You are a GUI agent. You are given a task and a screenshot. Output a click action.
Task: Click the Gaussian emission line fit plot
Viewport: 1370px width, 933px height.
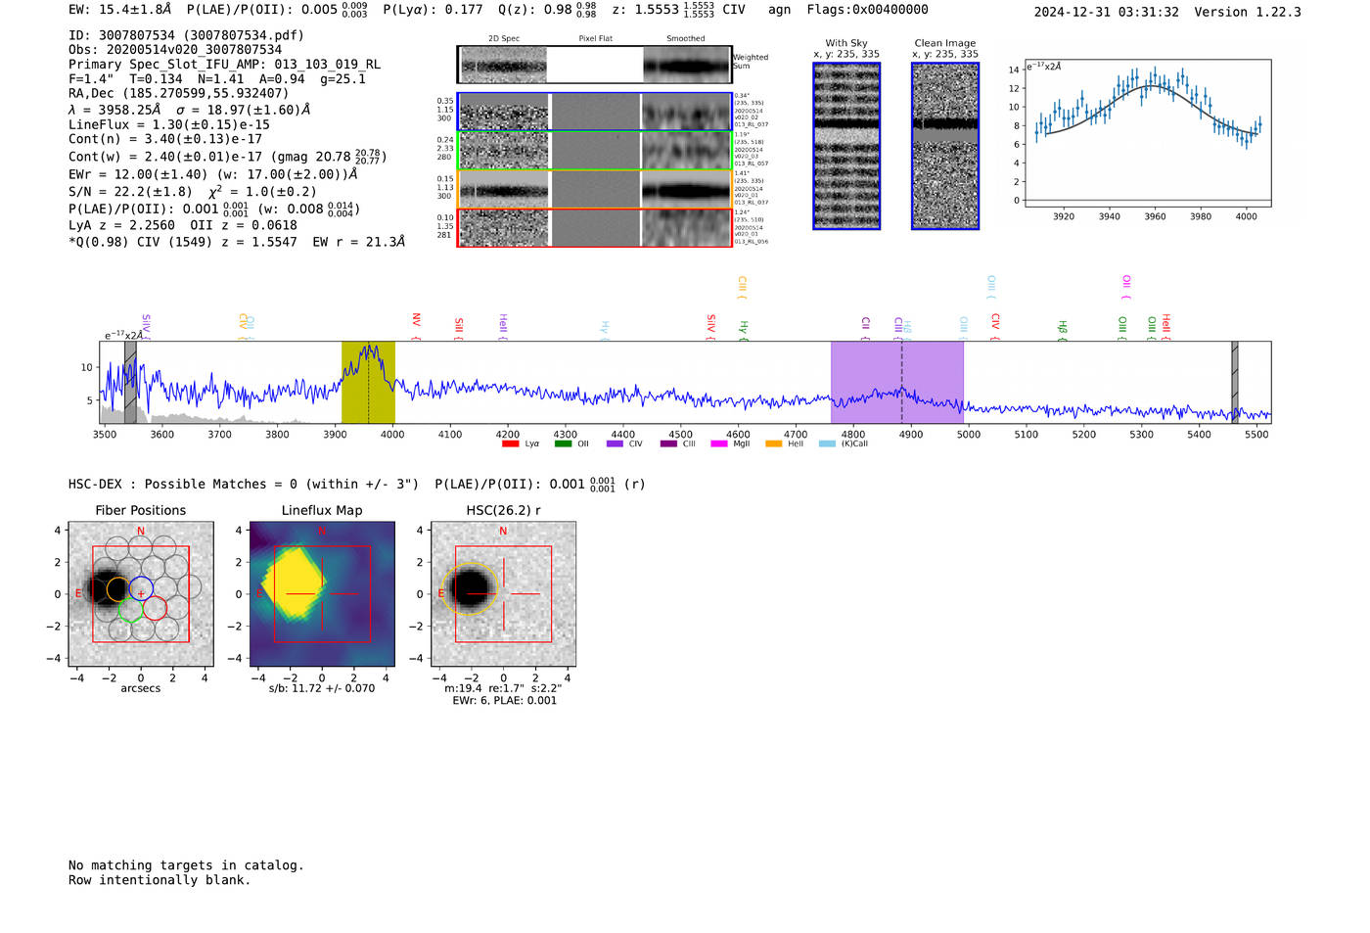1146,133
